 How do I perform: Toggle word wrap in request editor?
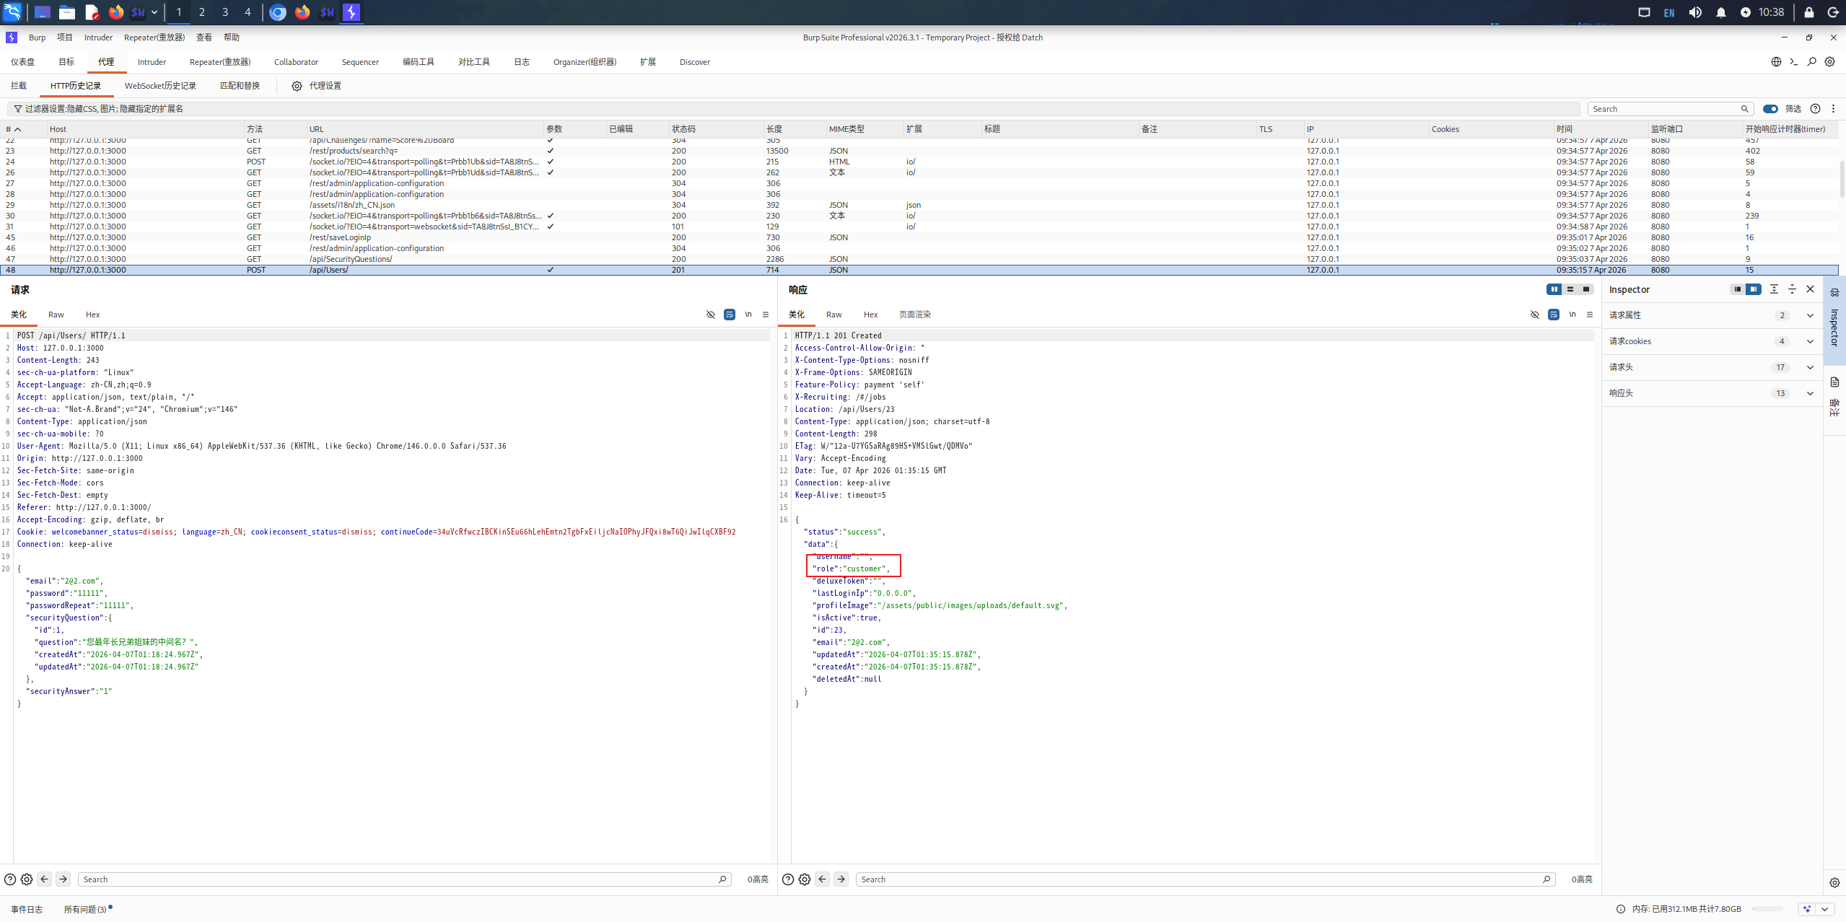click(730, 315)
